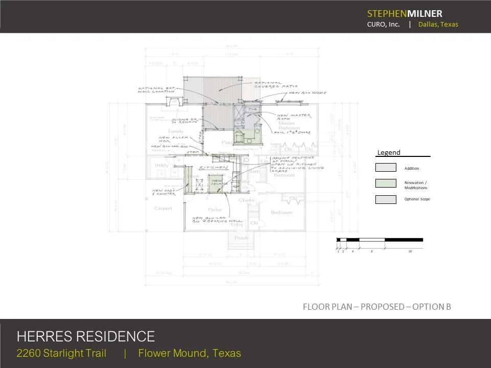Click the 'Legend' heading
This screenshot has height=368, width=491.
[389, 152]
